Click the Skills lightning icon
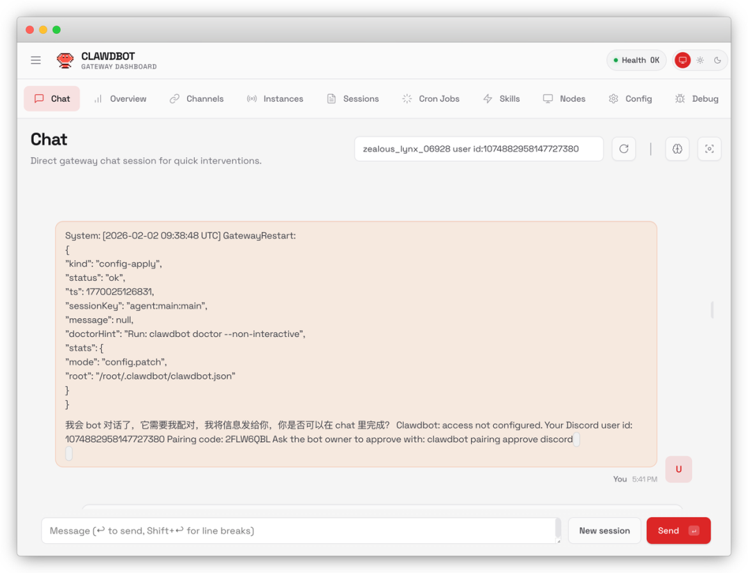748x573 pixels. (488, 98)
